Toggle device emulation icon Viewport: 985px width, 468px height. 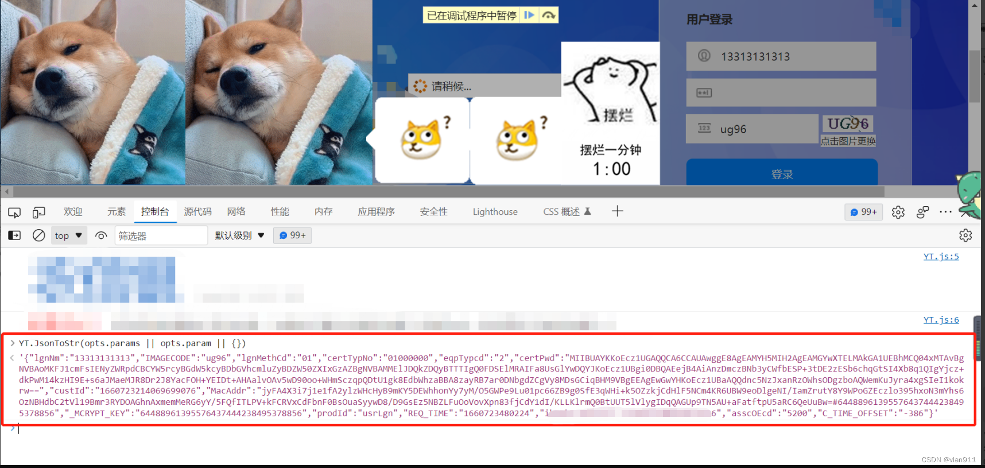[38, 212]
